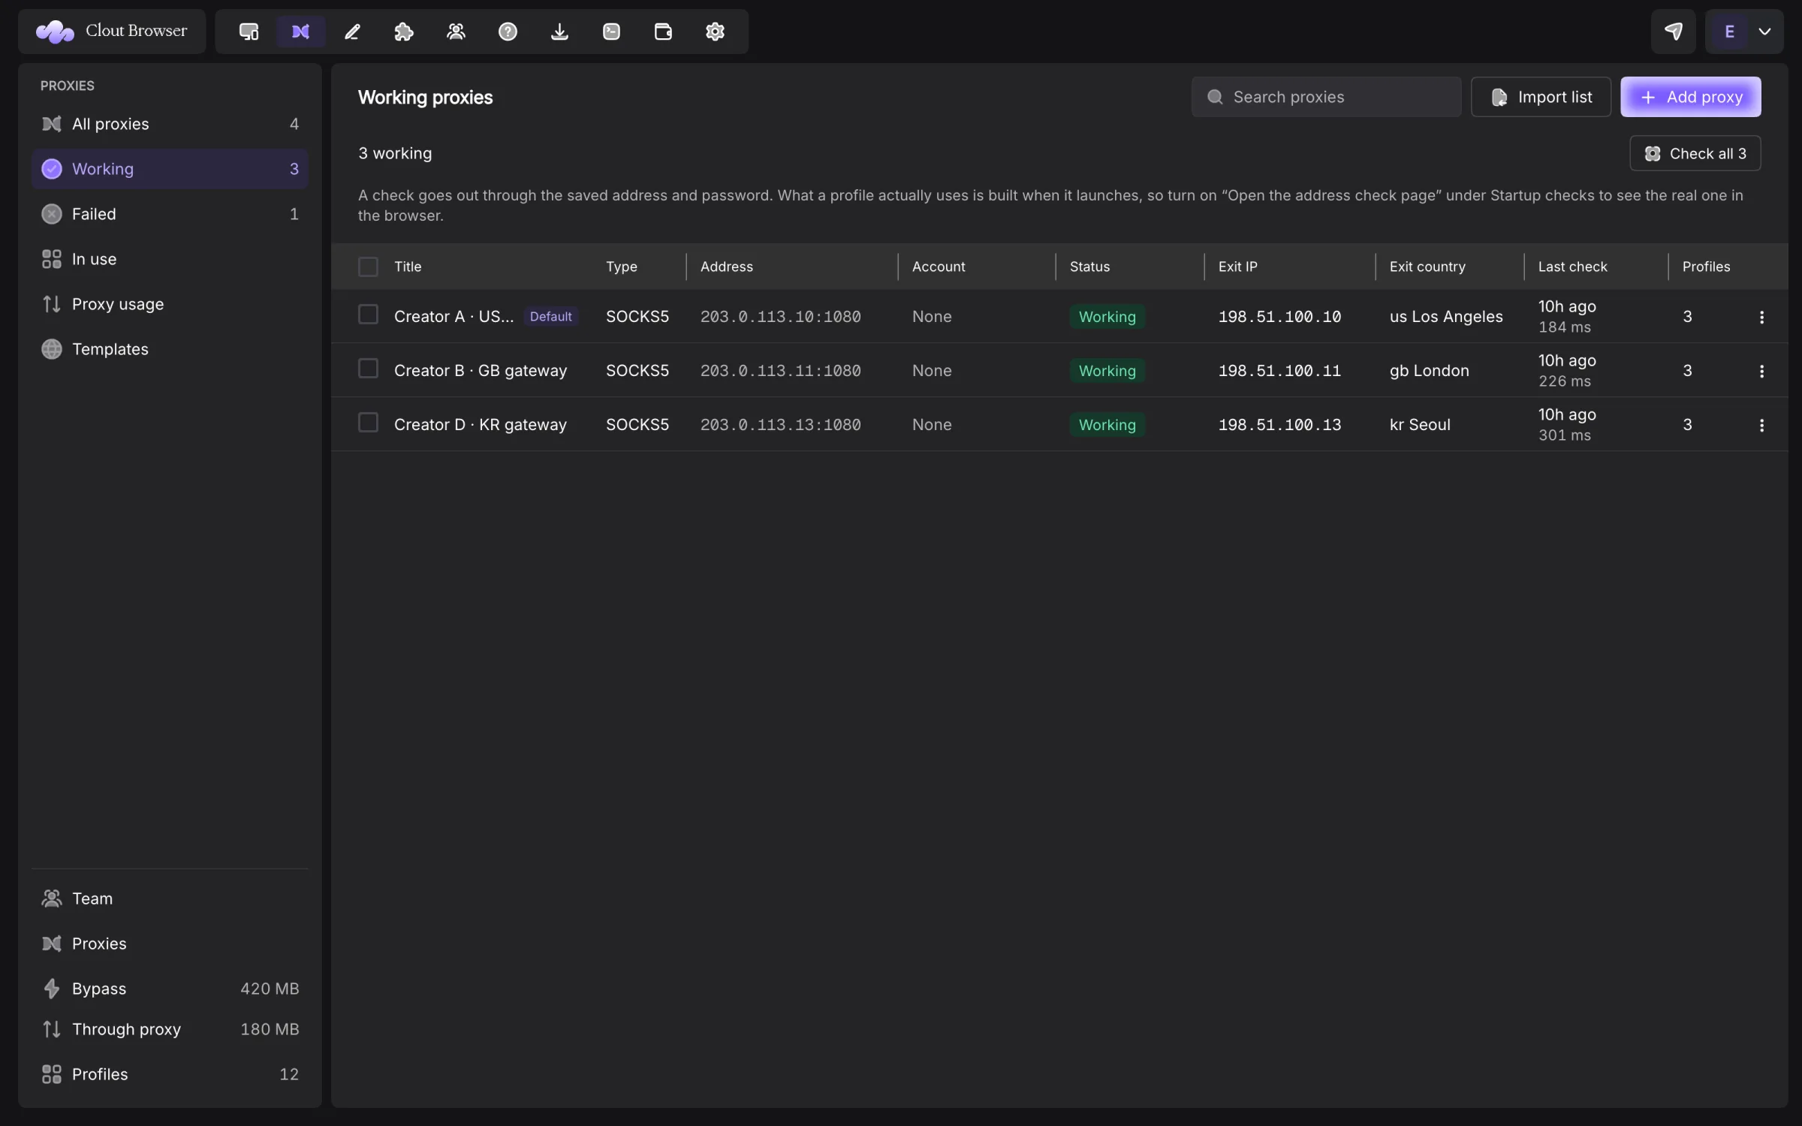The image size is (1802, 1126).
Task: Open the settings gear icon
Action: coord(715,32)
